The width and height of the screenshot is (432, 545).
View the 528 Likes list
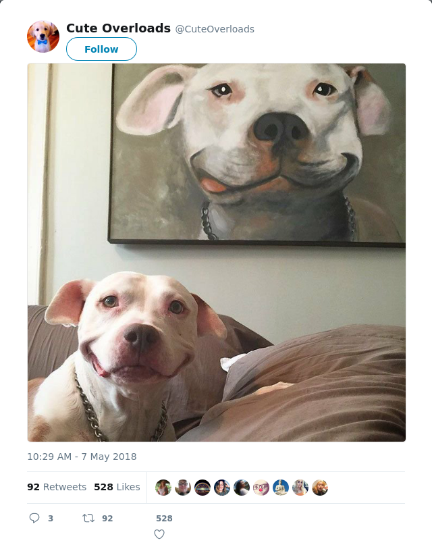pyautogui.click(x=117, y=487)
